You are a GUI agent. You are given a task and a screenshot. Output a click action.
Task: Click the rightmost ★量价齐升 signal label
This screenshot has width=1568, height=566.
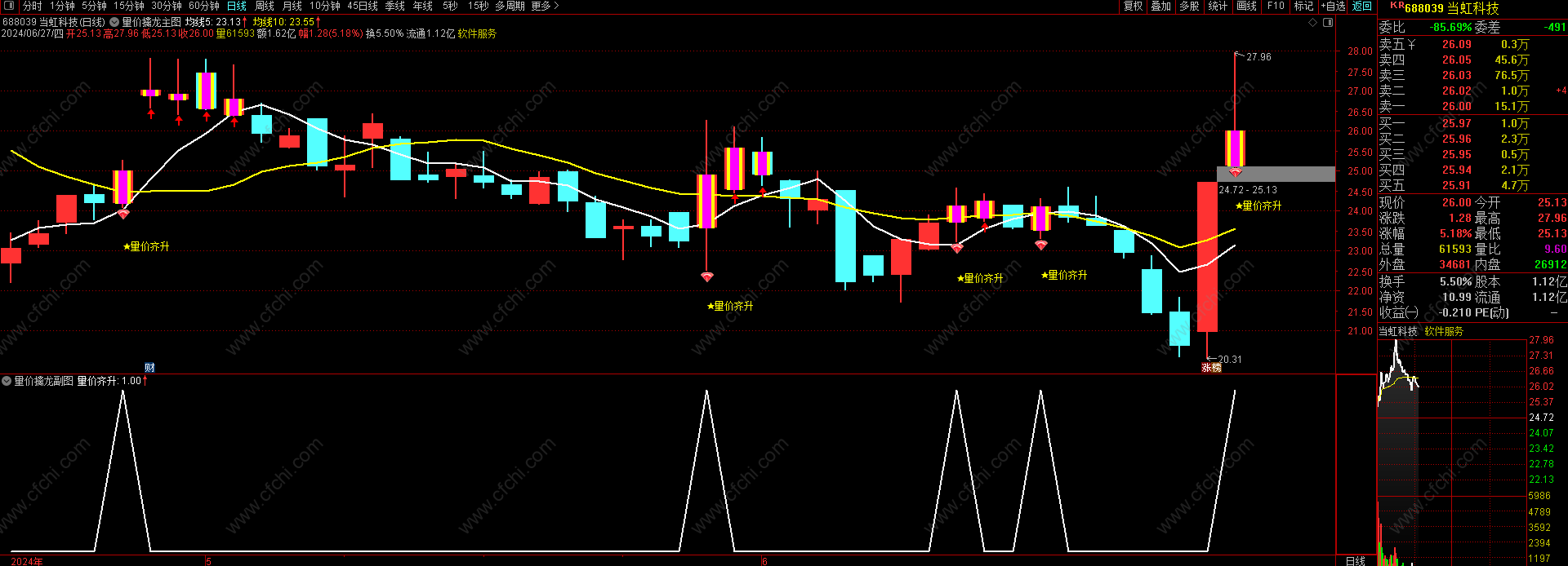1258,206
